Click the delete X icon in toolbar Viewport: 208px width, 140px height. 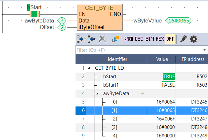[103, 39]
